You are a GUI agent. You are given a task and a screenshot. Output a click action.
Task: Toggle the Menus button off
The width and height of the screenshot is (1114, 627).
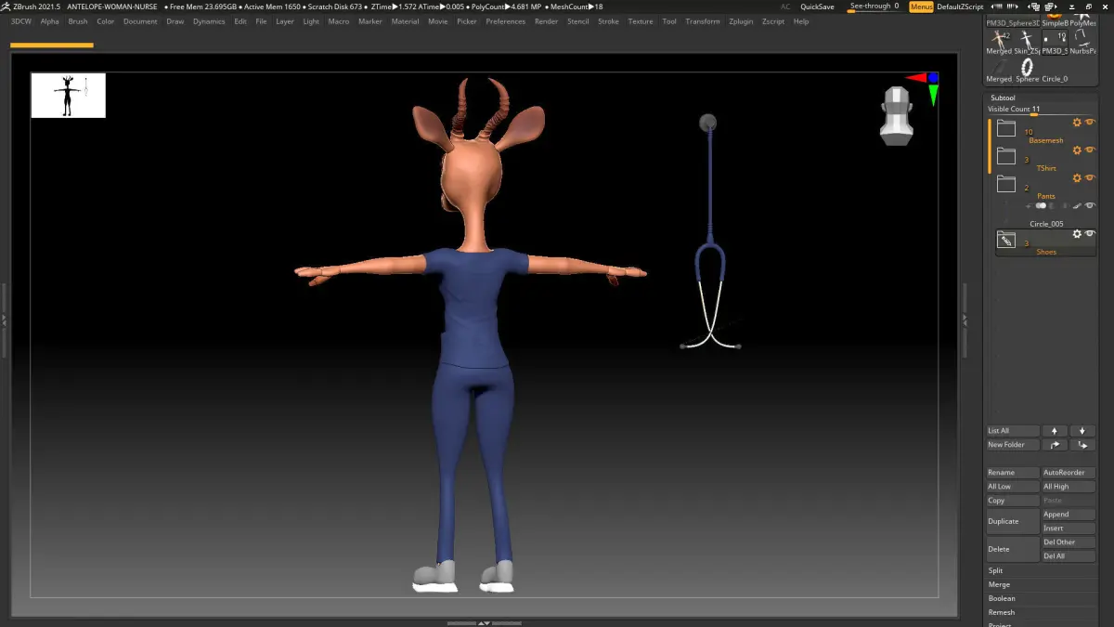921,7
